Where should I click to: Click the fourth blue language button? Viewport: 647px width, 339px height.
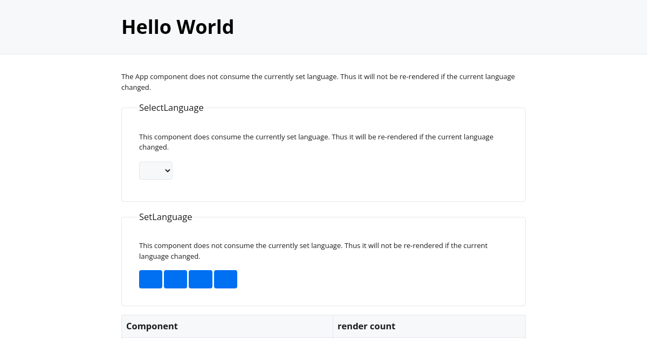point(225,279)
